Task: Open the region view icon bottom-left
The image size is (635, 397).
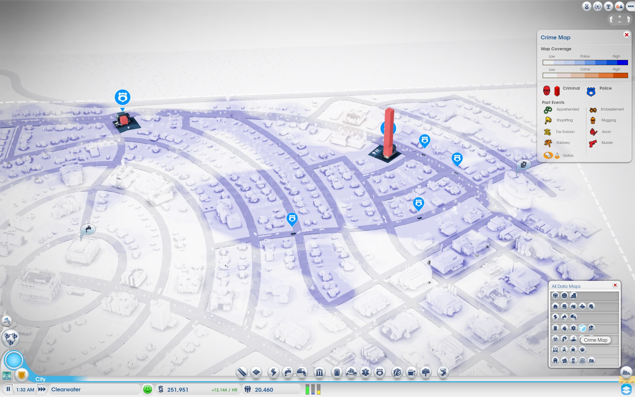Action: tap(7, 375)
